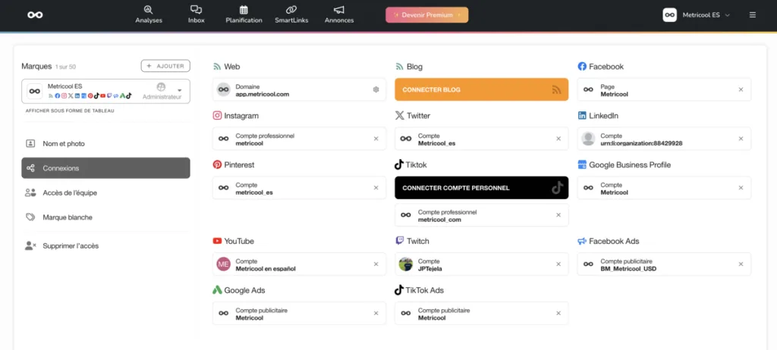This screenshot has height=350, width=777.
Task: Remove the YouTube Metricool en español connection
Action: point(376,264)
